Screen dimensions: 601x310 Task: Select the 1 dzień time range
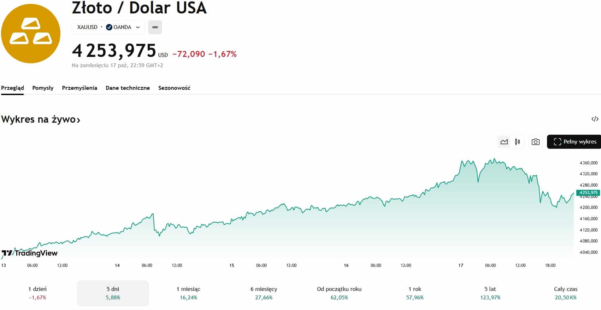[37, 293]
